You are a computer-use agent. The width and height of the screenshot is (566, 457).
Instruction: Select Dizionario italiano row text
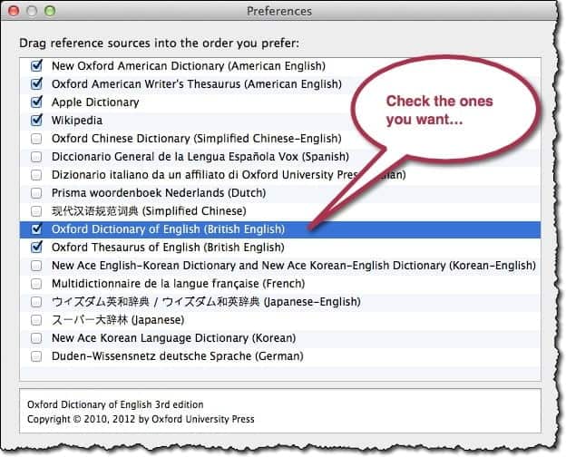click(x=229, y=175)
